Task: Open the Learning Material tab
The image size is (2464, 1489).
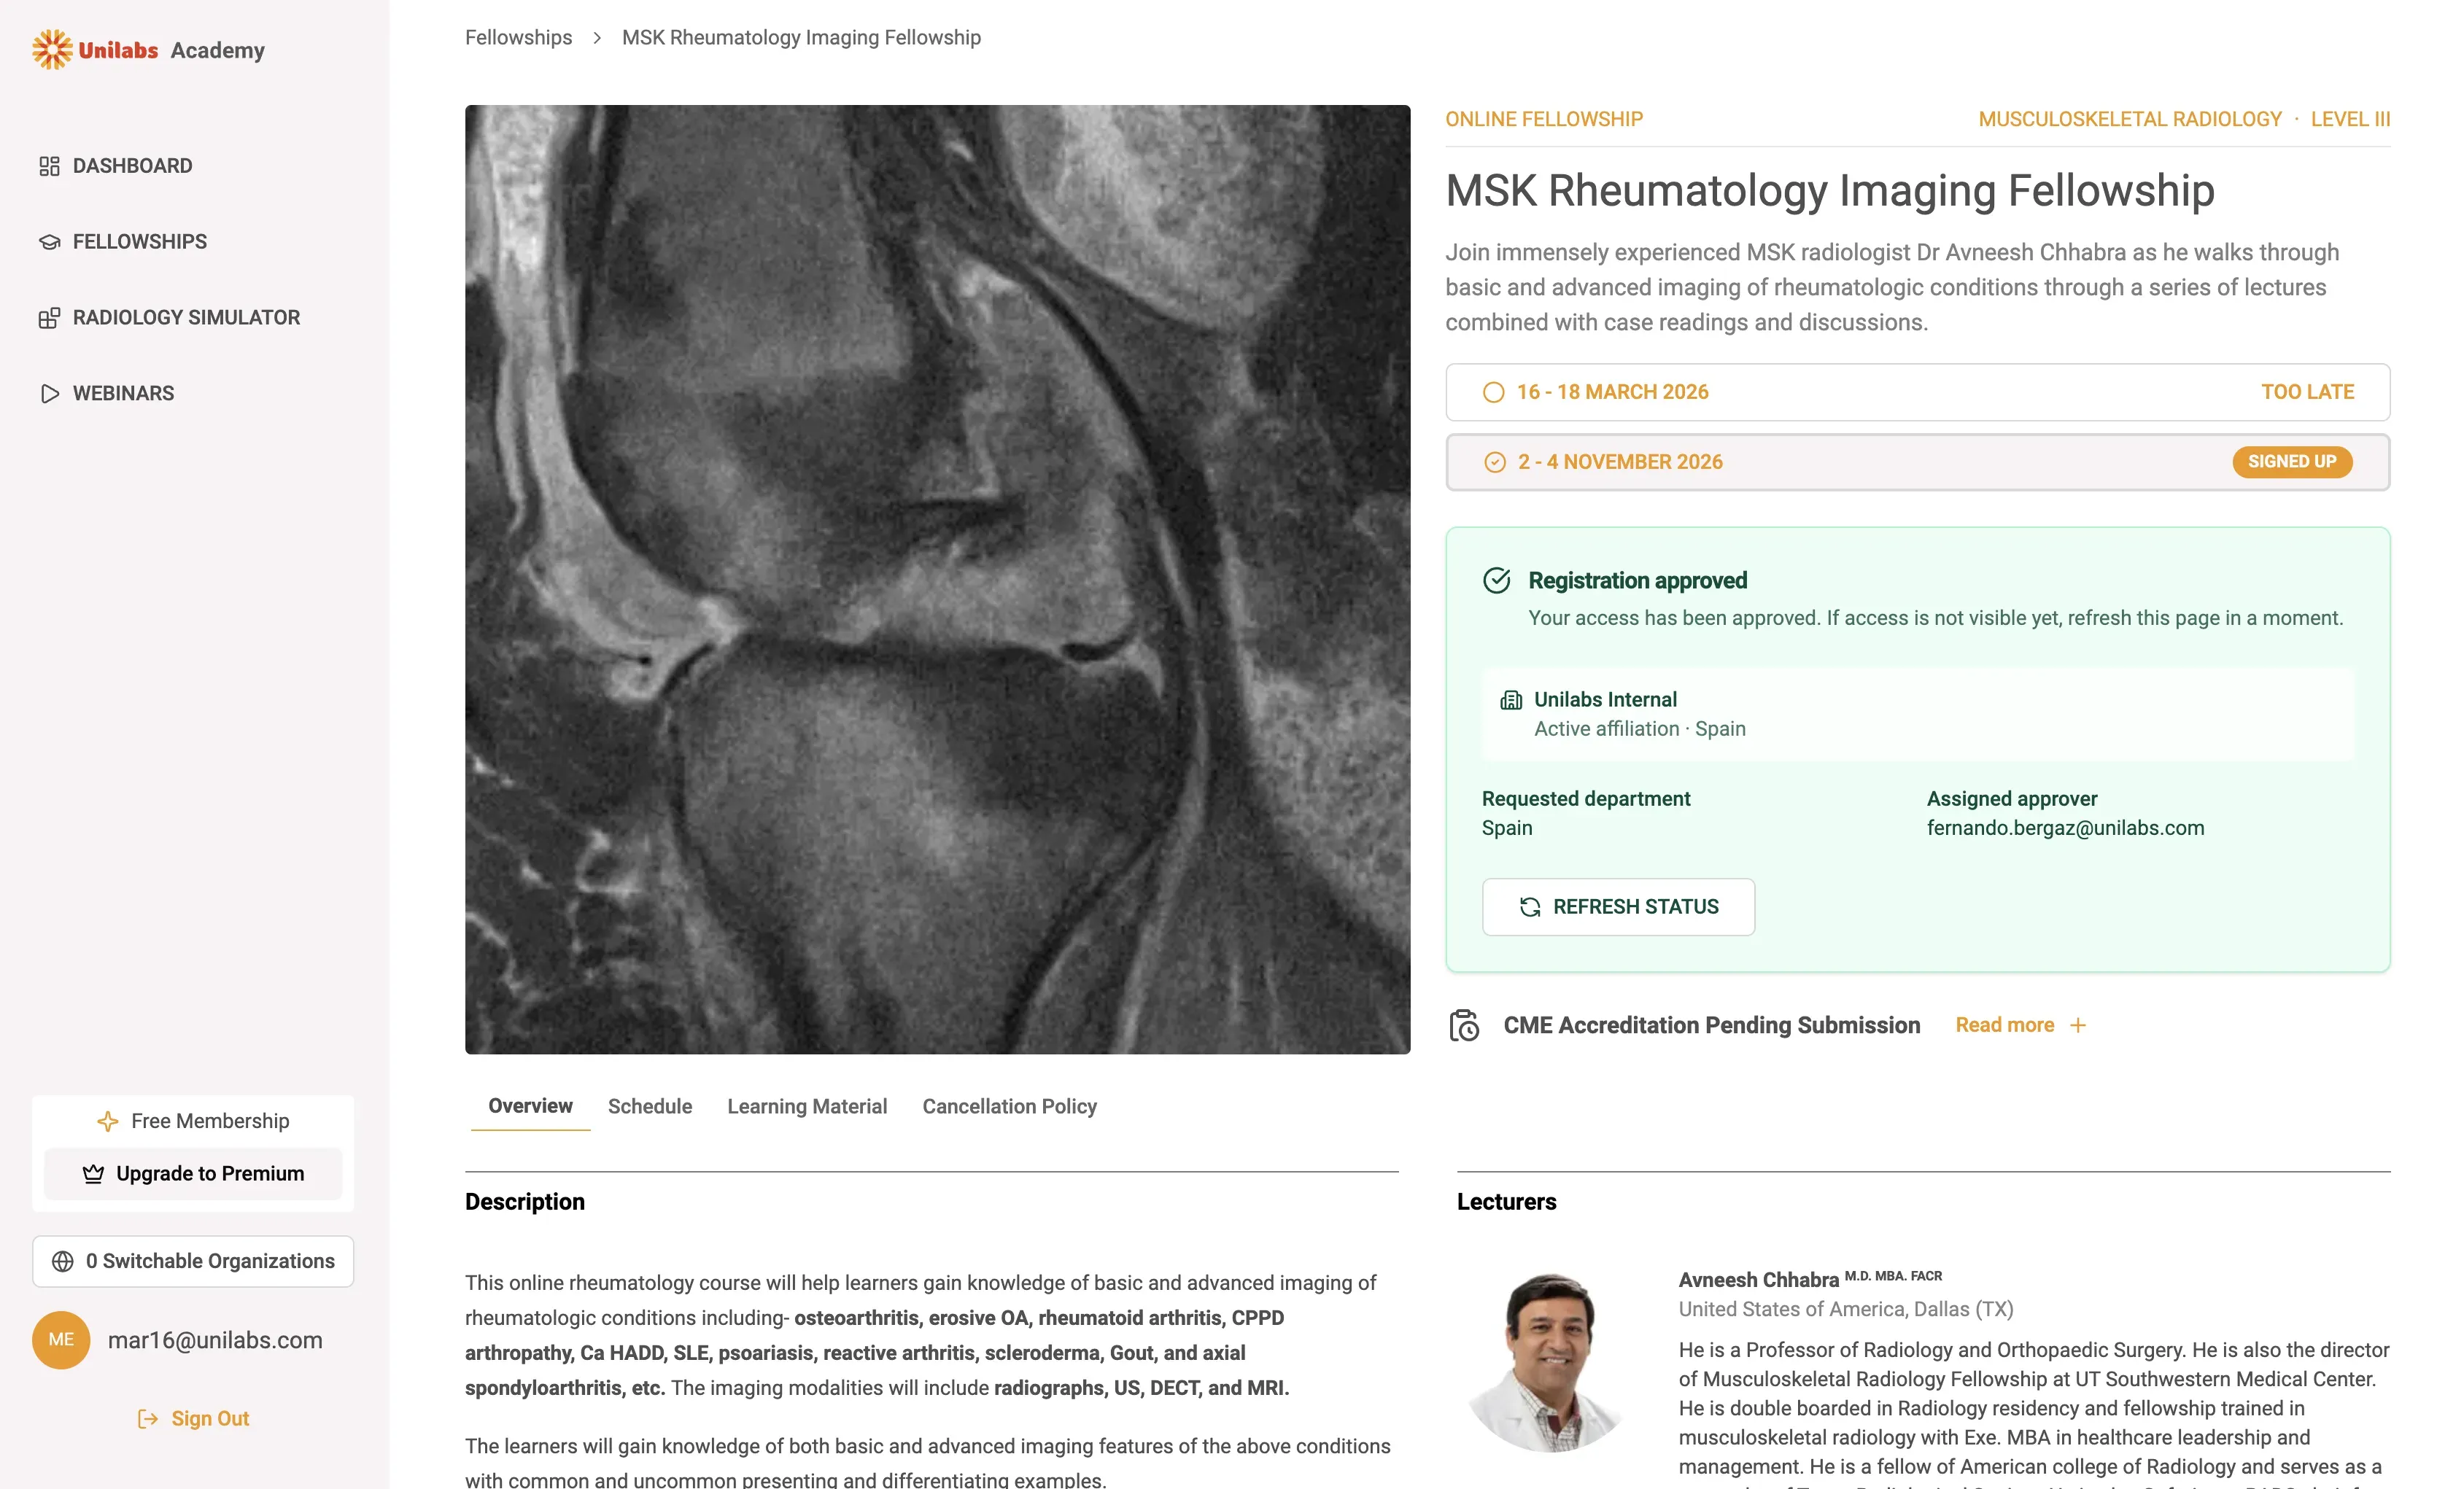Action: [x=807, y=1106]
